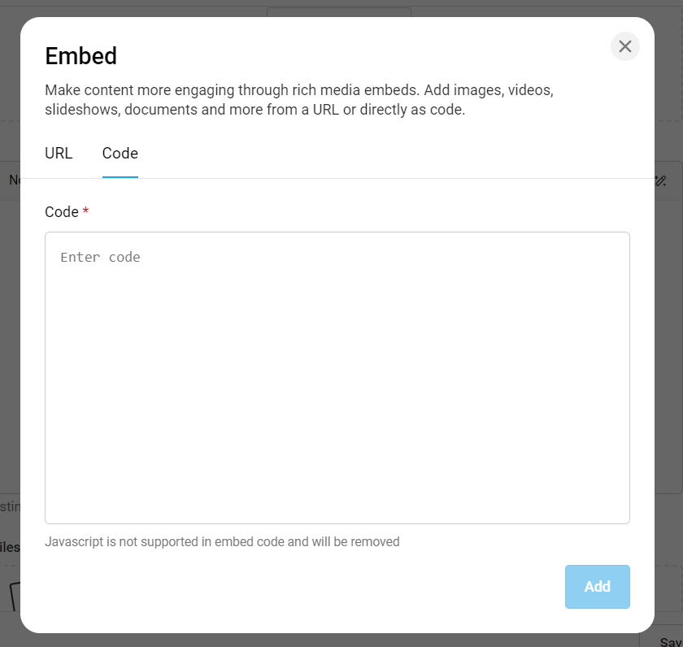The height and width of the screenshot is (647, 683).
Task: Click the 'Enter code' placeholder text
Action: click(x=100, y=258)
